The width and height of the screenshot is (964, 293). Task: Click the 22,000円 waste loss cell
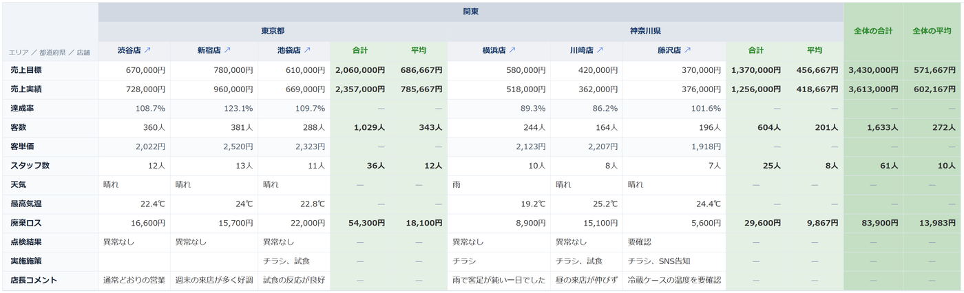pyautogui.click(x=294, y=223)
